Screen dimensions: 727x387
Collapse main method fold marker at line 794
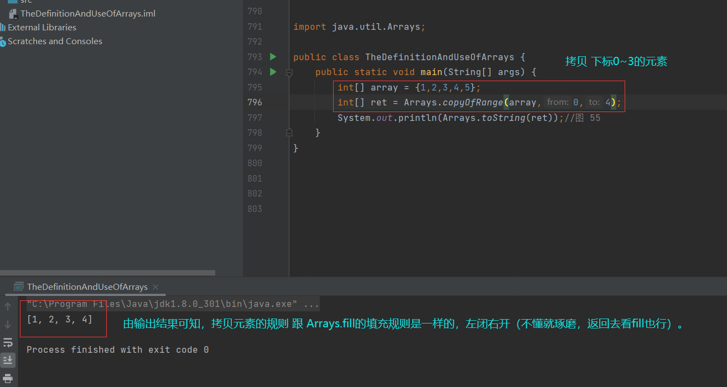click(x=289, y=72)
